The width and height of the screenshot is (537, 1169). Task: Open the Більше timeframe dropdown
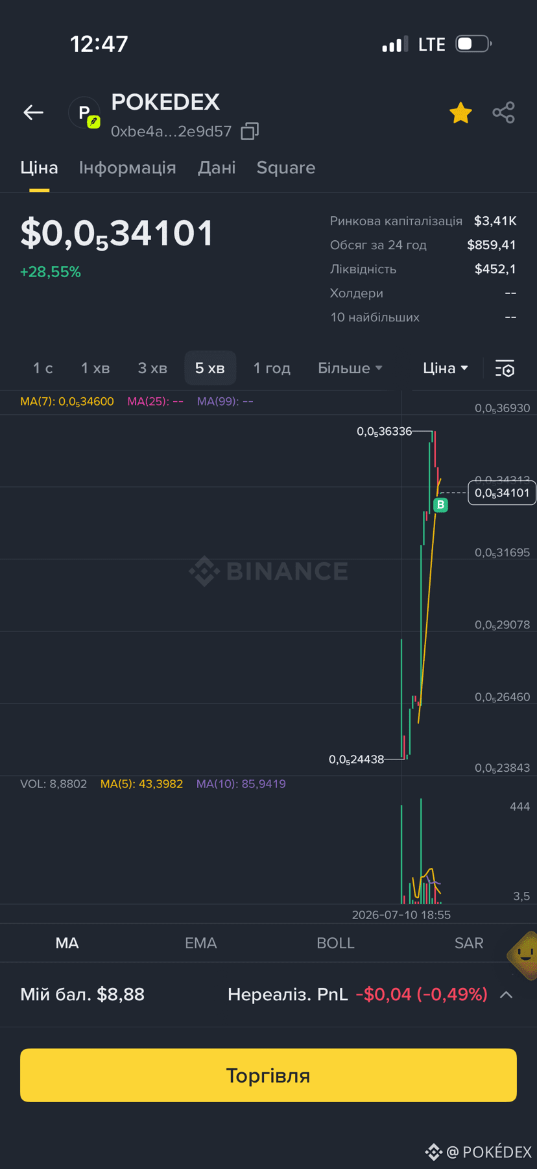click(x=350, y=368)
